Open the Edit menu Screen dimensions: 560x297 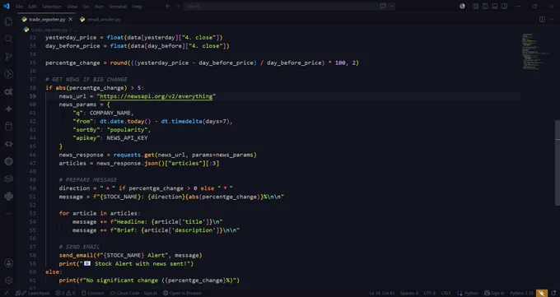(32, 7)
